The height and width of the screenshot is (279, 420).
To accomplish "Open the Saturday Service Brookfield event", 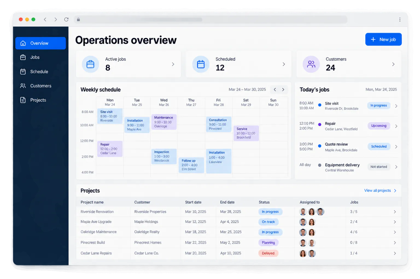I will click(x=246, y=133).
